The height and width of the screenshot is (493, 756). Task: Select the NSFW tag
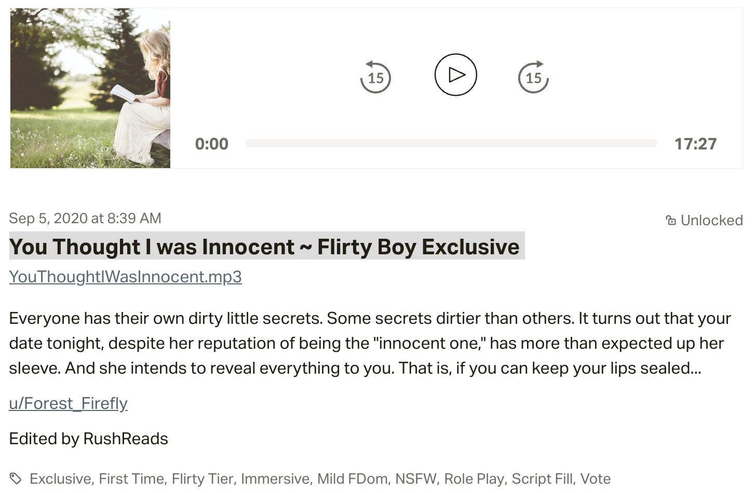coord(415,478)
